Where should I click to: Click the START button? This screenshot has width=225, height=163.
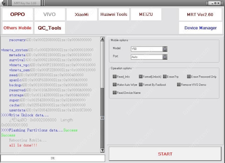click(x=165, y=154)
